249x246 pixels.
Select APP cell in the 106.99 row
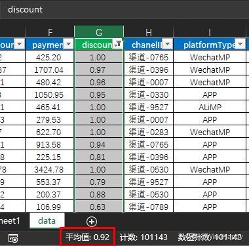coord(210,207)
